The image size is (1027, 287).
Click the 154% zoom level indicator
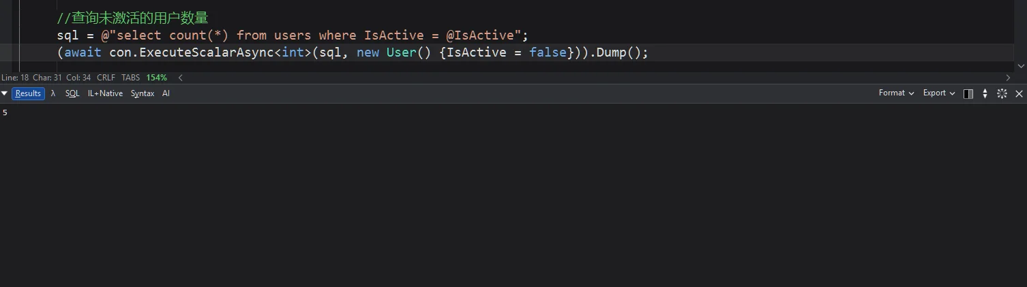(x=156, y=78)
